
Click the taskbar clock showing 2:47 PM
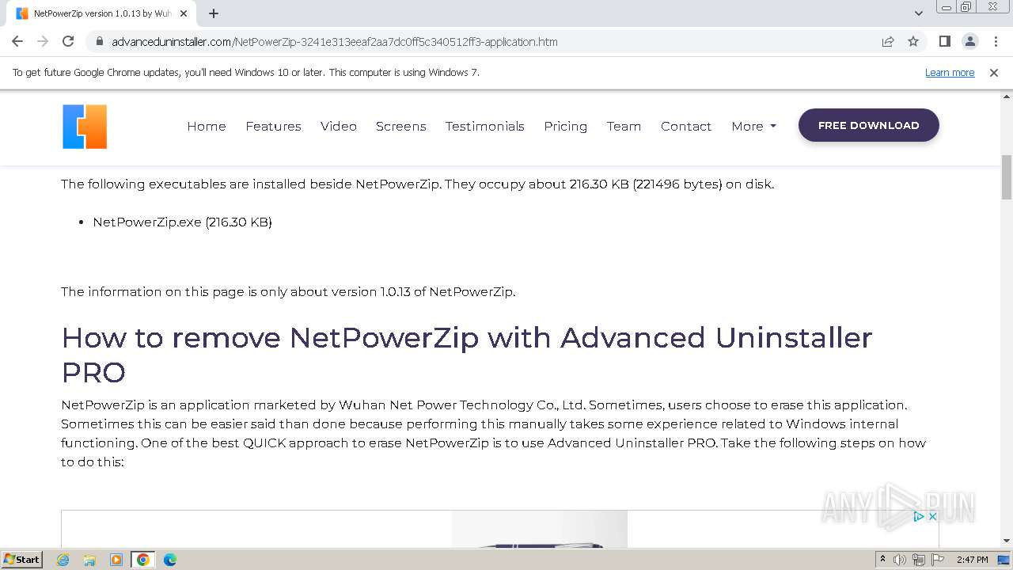point(972,560)
